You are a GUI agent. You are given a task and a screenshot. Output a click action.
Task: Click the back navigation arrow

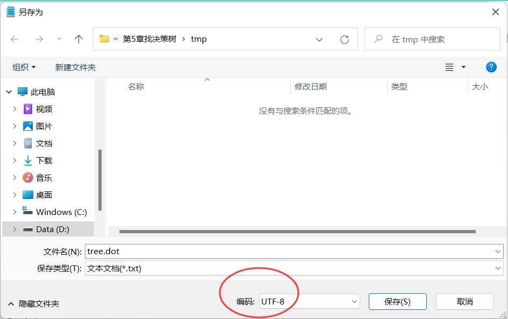(x=15, y=39)
